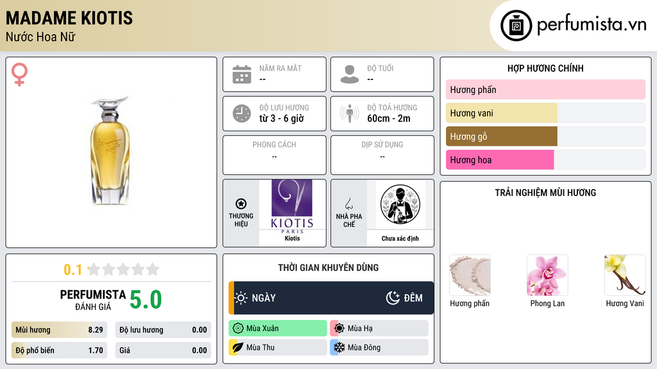Click the nose icon above Nhà pha chế

click(x=348, y=204)
